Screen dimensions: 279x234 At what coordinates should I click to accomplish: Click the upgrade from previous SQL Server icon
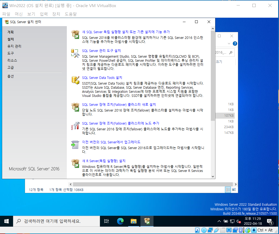75,145
